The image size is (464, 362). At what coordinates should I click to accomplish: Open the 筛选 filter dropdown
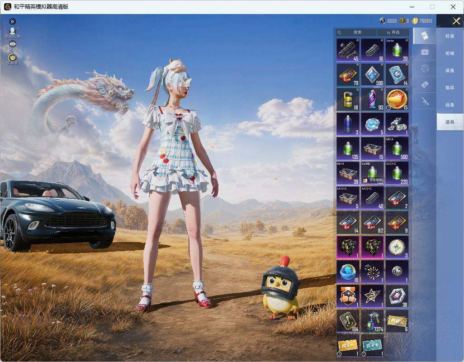point(393,32)
